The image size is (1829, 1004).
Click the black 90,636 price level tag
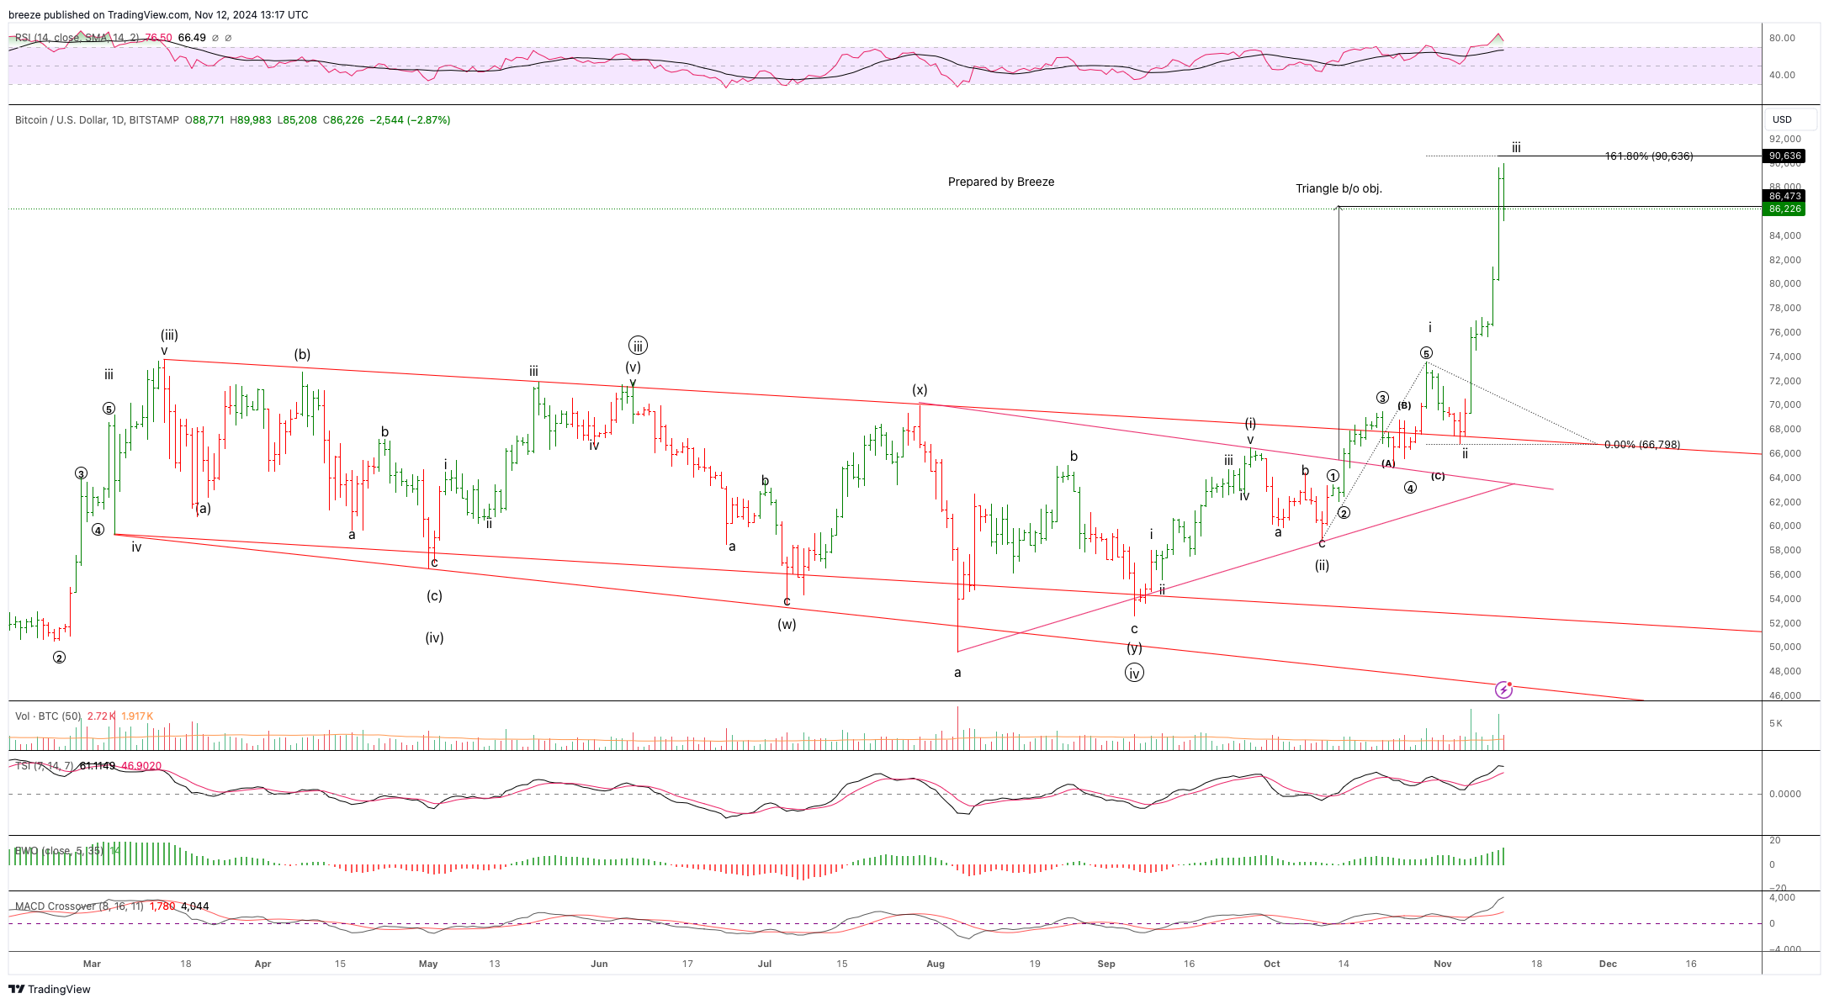(x=1784, y=156)
